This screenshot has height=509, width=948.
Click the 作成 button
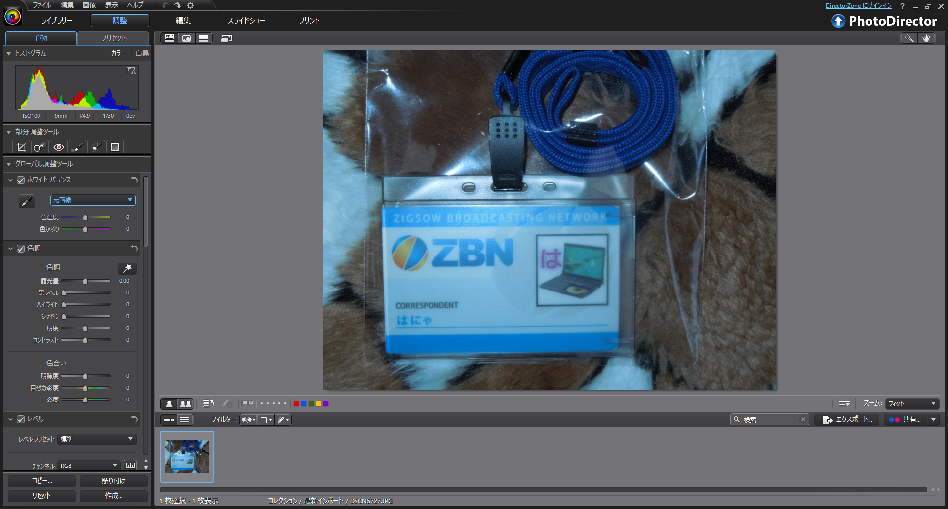tap(114, 496)
